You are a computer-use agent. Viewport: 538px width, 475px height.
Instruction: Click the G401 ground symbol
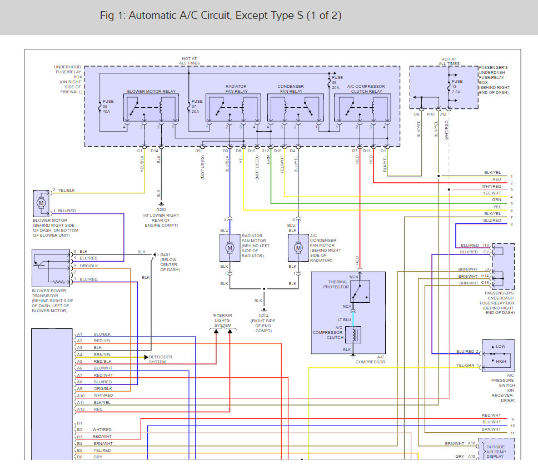[156, 254]
